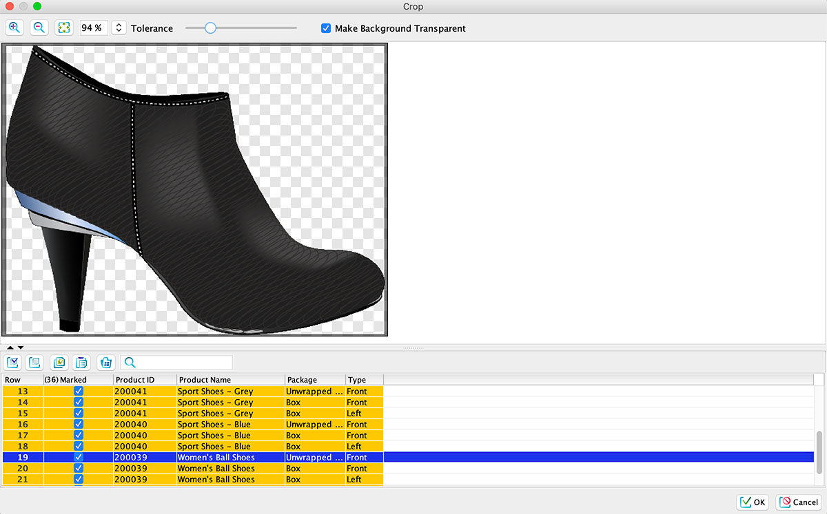Click the third table toolbar icon with image
Screen dimensions: 827x514
click(x=59, y=363)
